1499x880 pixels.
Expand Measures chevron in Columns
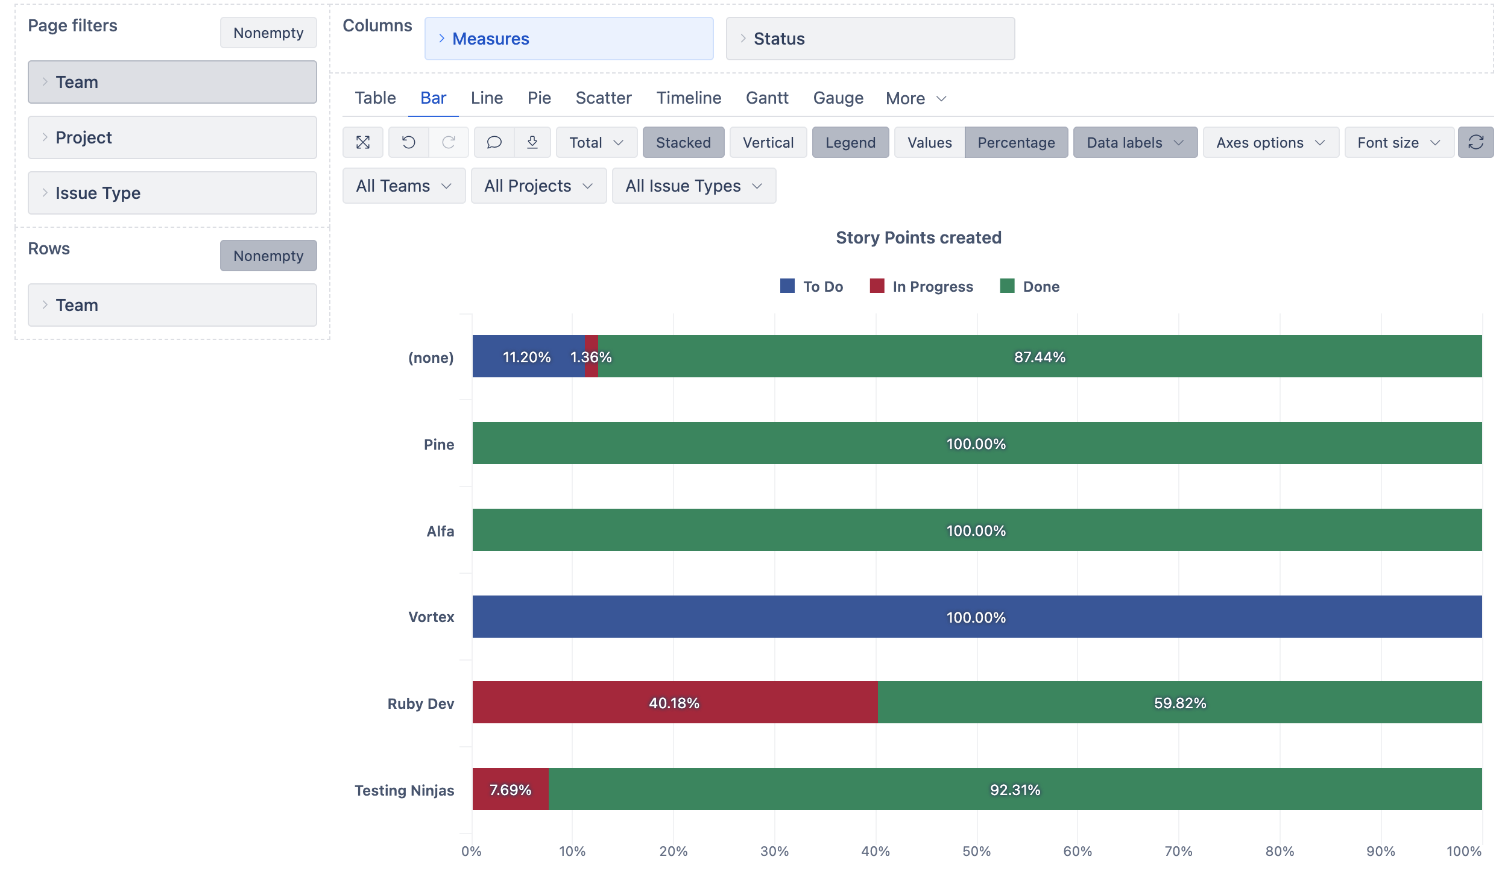(442, 39)
